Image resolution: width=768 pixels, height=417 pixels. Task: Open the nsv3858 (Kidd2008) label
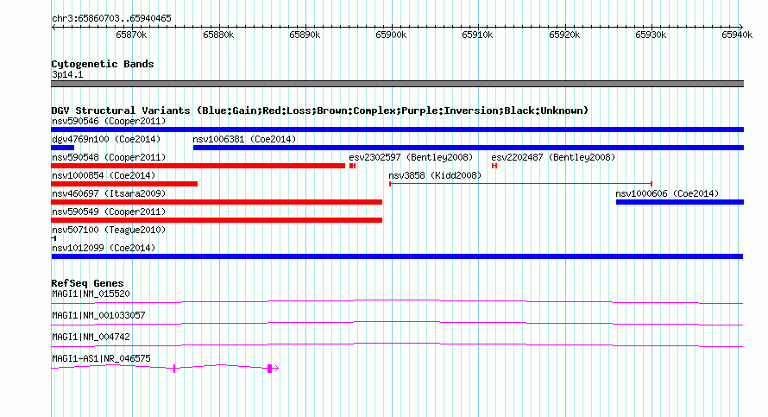(435, 175)
